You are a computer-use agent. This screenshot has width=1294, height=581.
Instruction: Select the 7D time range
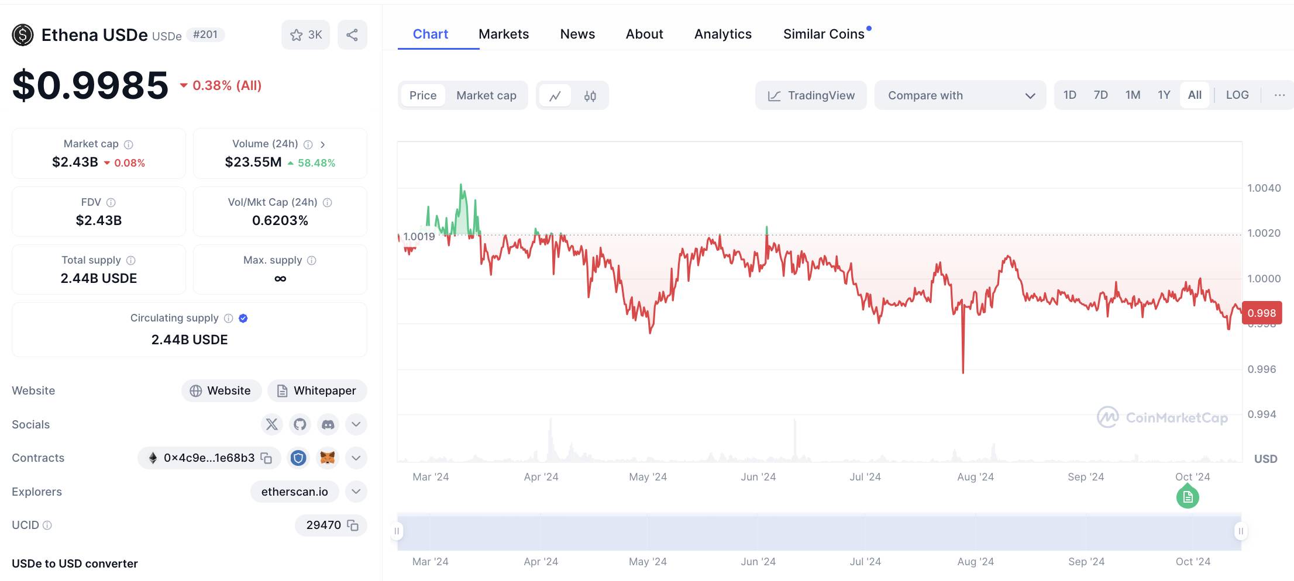pyautogui.click(x=1101, y=95)
